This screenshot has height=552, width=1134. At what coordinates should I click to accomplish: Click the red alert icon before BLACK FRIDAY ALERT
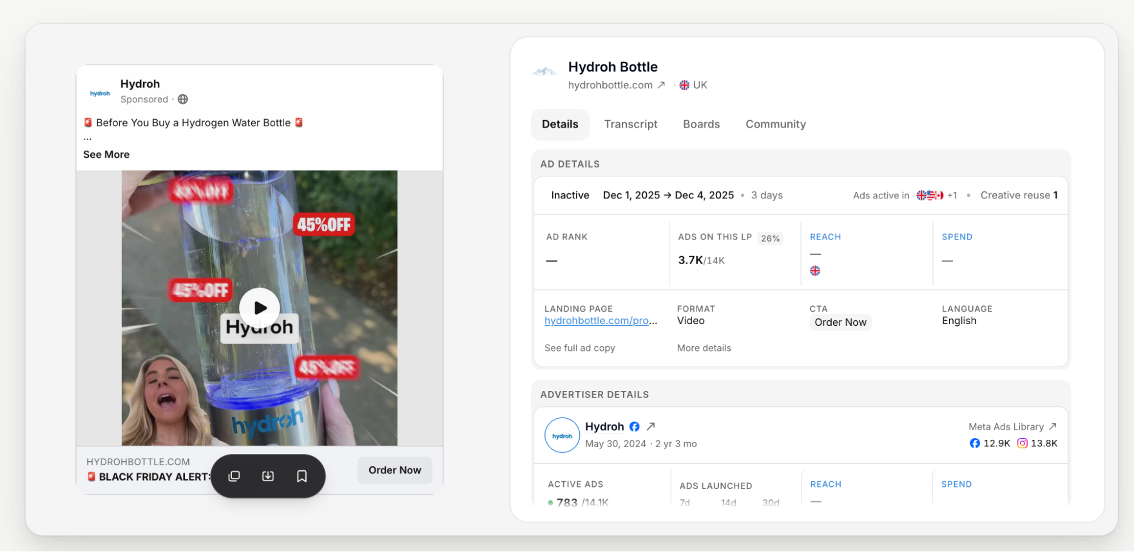pos(91,477)
